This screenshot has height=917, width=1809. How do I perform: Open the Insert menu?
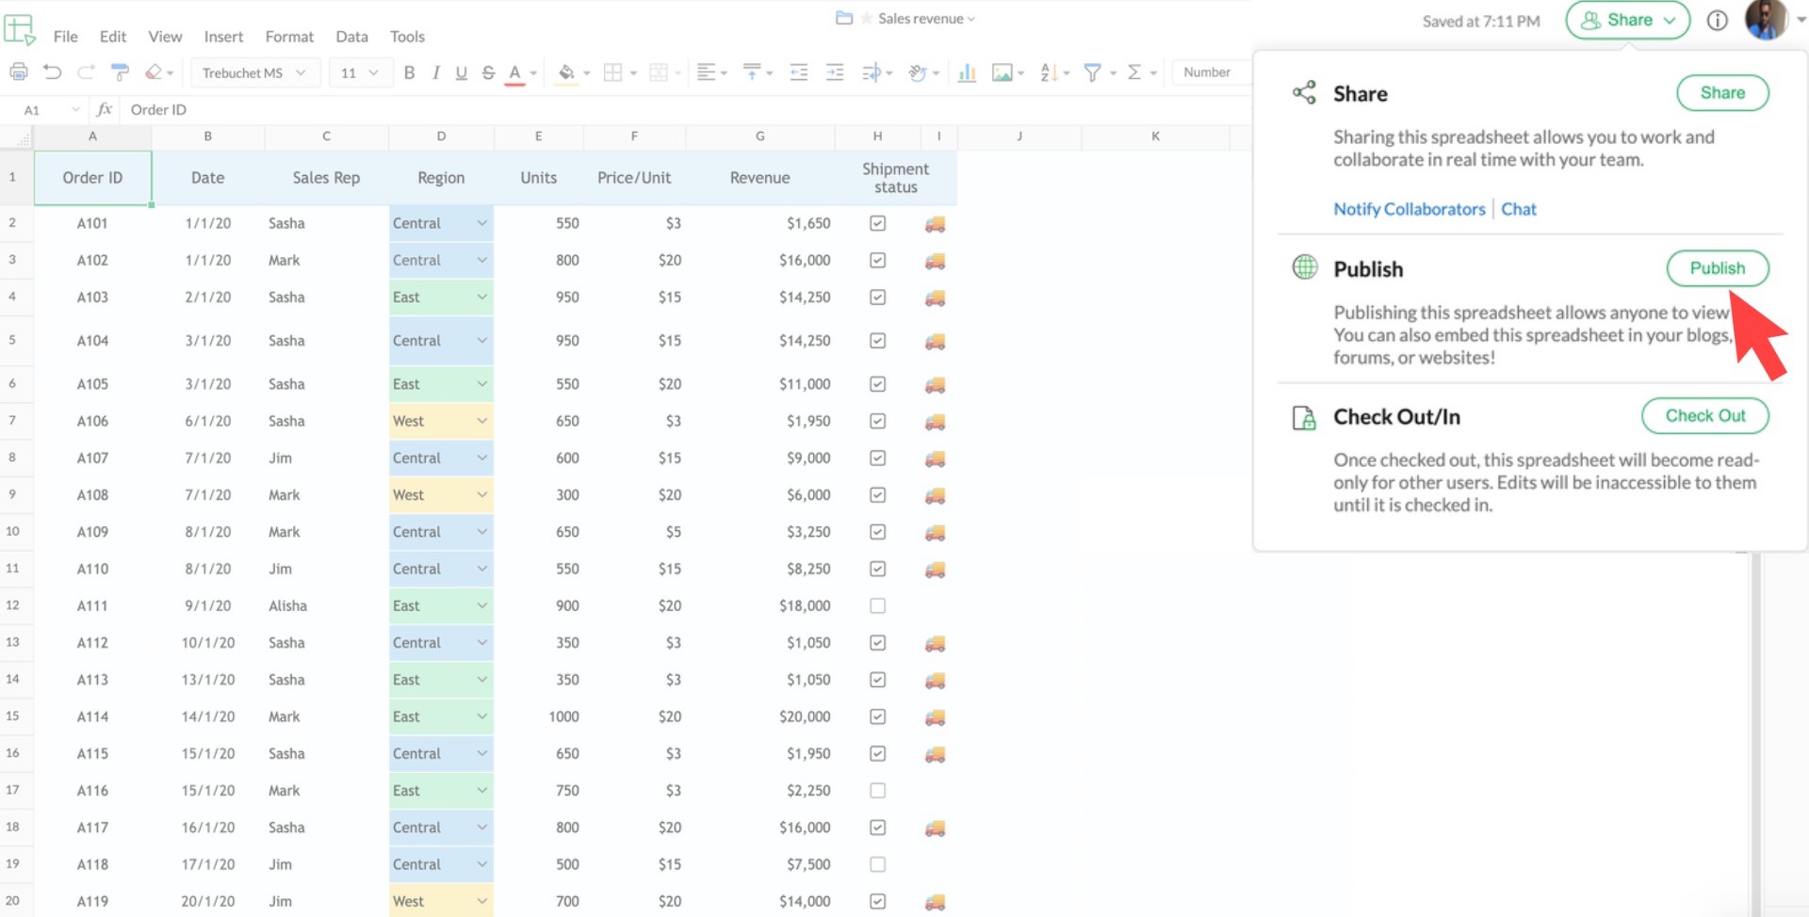coord(223,37)
